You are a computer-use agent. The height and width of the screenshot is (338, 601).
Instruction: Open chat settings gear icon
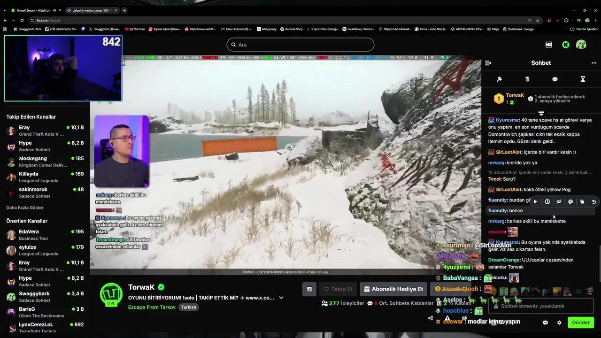coord(559,323)
